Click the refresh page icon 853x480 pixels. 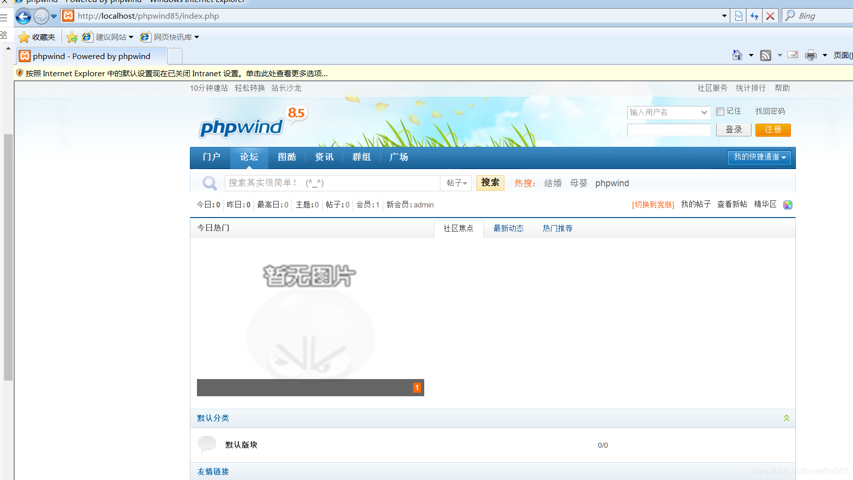(755, 16)
